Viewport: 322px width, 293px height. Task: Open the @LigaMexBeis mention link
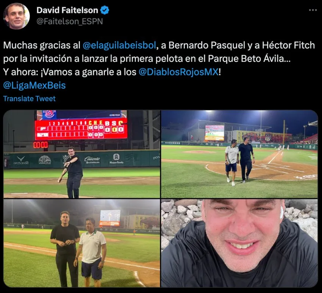pos(34,85)
